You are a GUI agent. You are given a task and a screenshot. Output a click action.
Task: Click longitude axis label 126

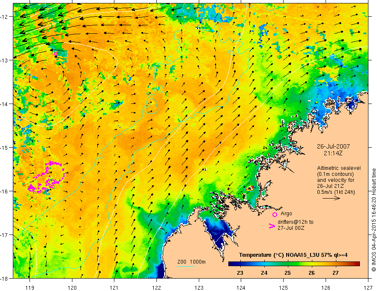coord(326,288)
